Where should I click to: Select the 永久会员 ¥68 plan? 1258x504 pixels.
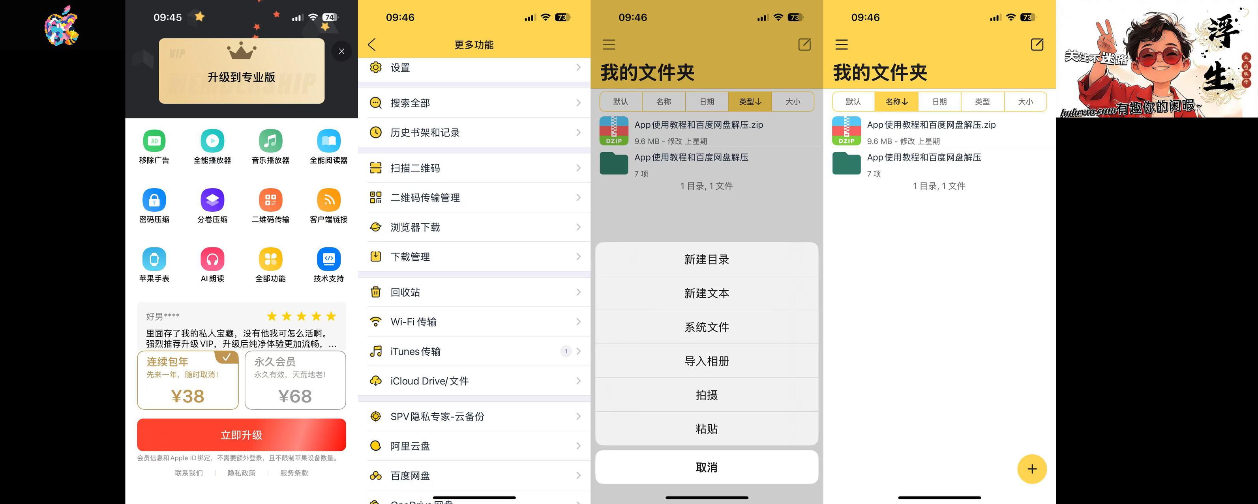pos(295,380)
